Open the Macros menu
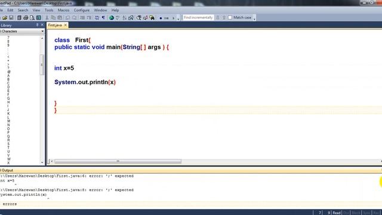The image size is (382, 215). (x=64, y=10)
